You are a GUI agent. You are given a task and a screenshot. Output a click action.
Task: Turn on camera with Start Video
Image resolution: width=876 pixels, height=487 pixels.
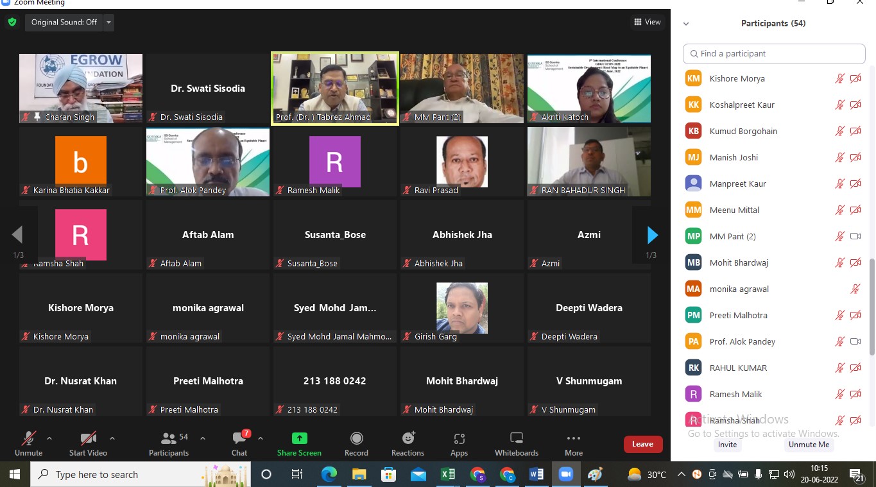(88, 439)
